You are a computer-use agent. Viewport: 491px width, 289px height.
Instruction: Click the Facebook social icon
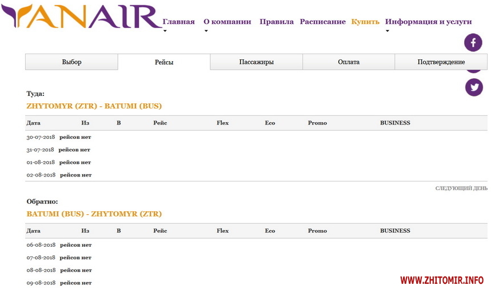(473, 43)
